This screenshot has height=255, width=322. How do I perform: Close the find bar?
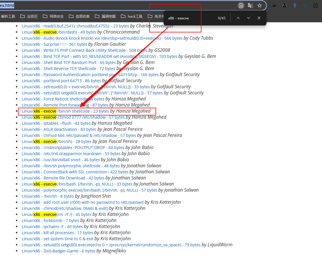(x=259, y=18)
